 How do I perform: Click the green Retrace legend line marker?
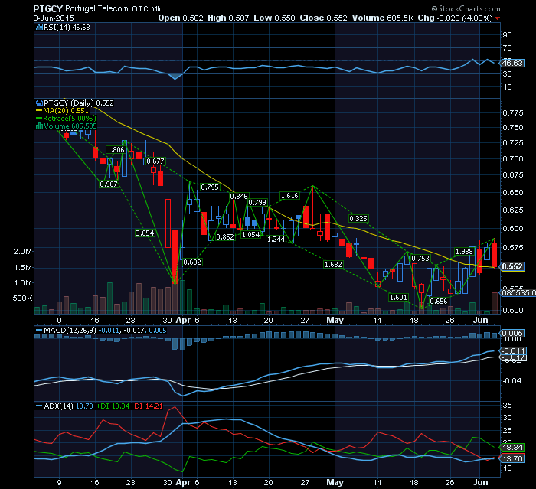click(x=39, y=119)
